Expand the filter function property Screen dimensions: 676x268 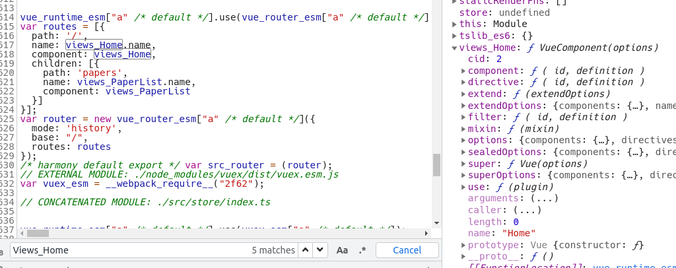pos(463,117)
